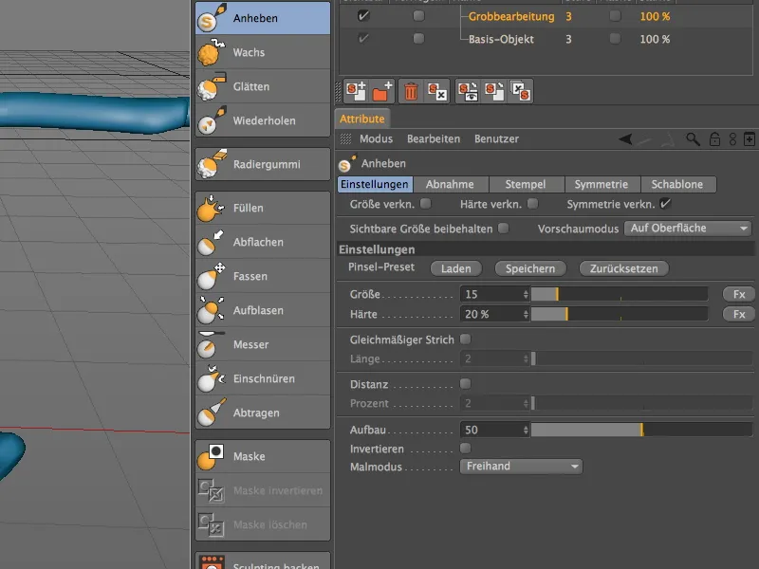Screen dimensions: 759x569
Task: Select the Anheben sculpt tool
Action: coord(263,18)
